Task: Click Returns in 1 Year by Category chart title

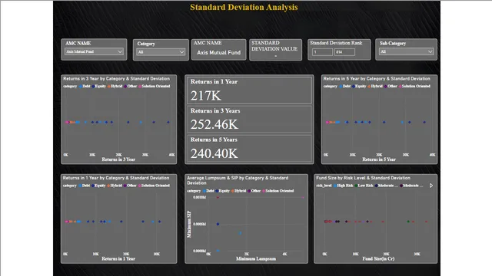Action: 116,178
